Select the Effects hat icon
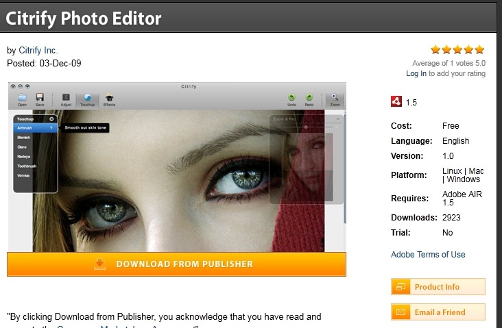Screen dimensions: 502x328 (109, 97)
